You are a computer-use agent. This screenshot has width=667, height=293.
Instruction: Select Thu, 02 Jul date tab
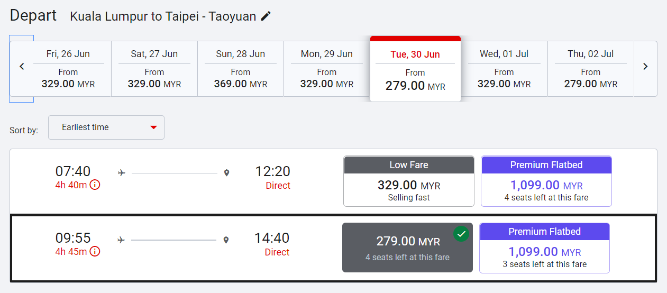tap(590, 69)
